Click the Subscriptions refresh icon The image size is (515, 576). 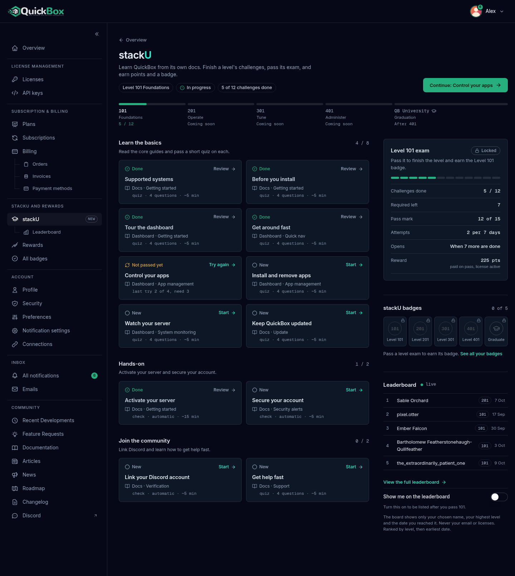[15, 138]
